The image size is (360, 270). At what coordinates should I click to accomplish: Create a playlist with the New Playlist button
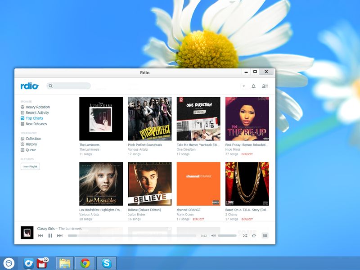click(x=30, y=166)
